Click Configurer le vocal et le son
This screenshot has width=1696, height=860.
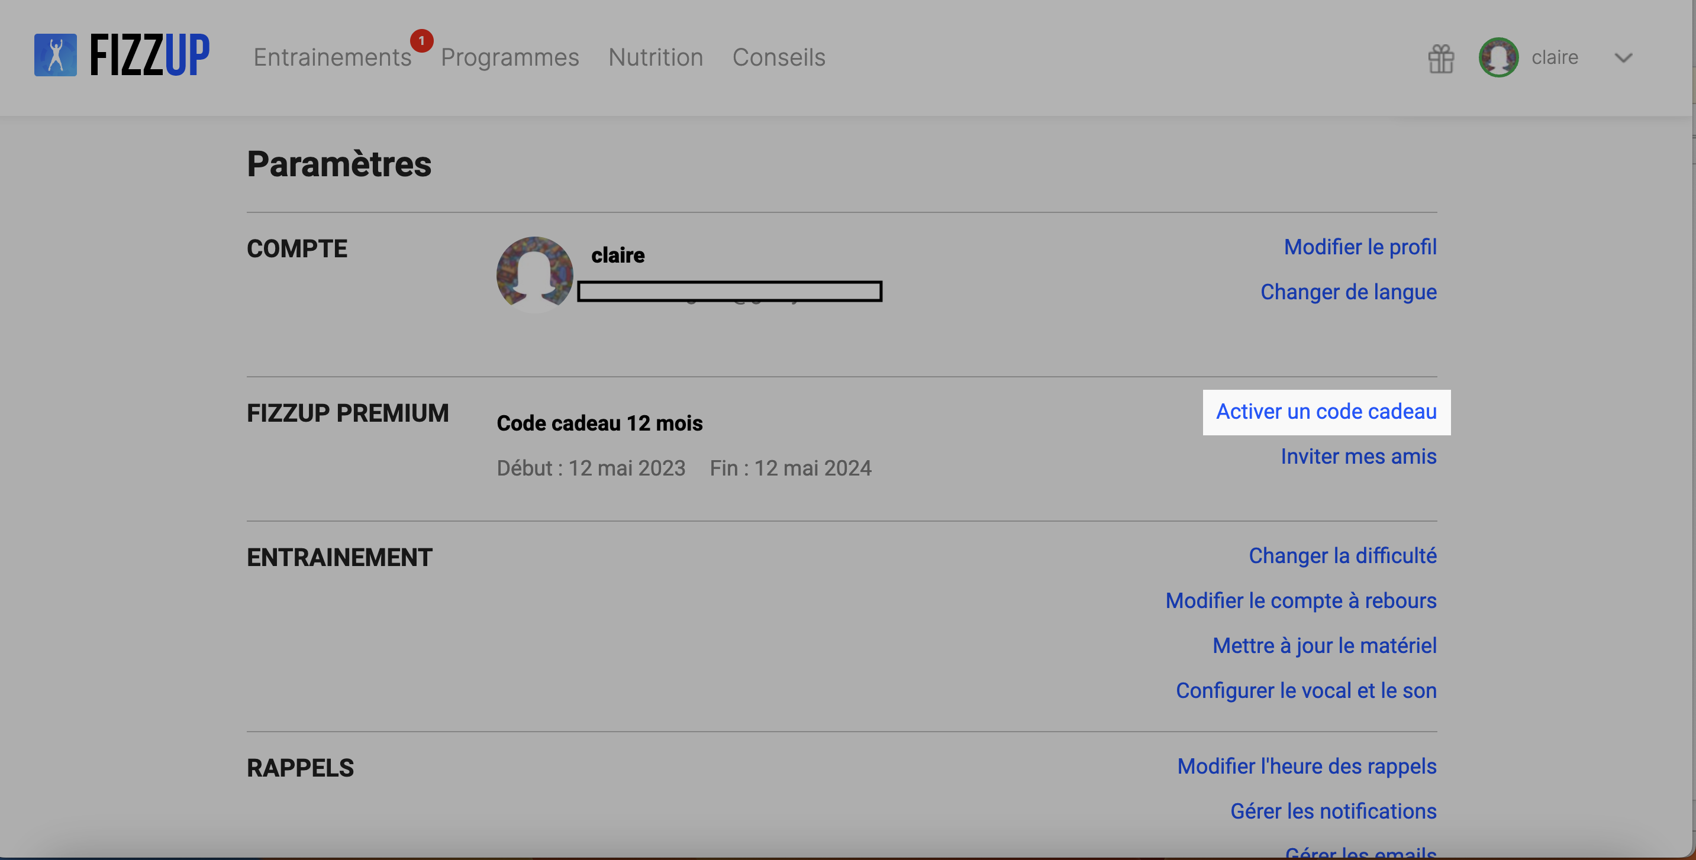click(1306, 690)
